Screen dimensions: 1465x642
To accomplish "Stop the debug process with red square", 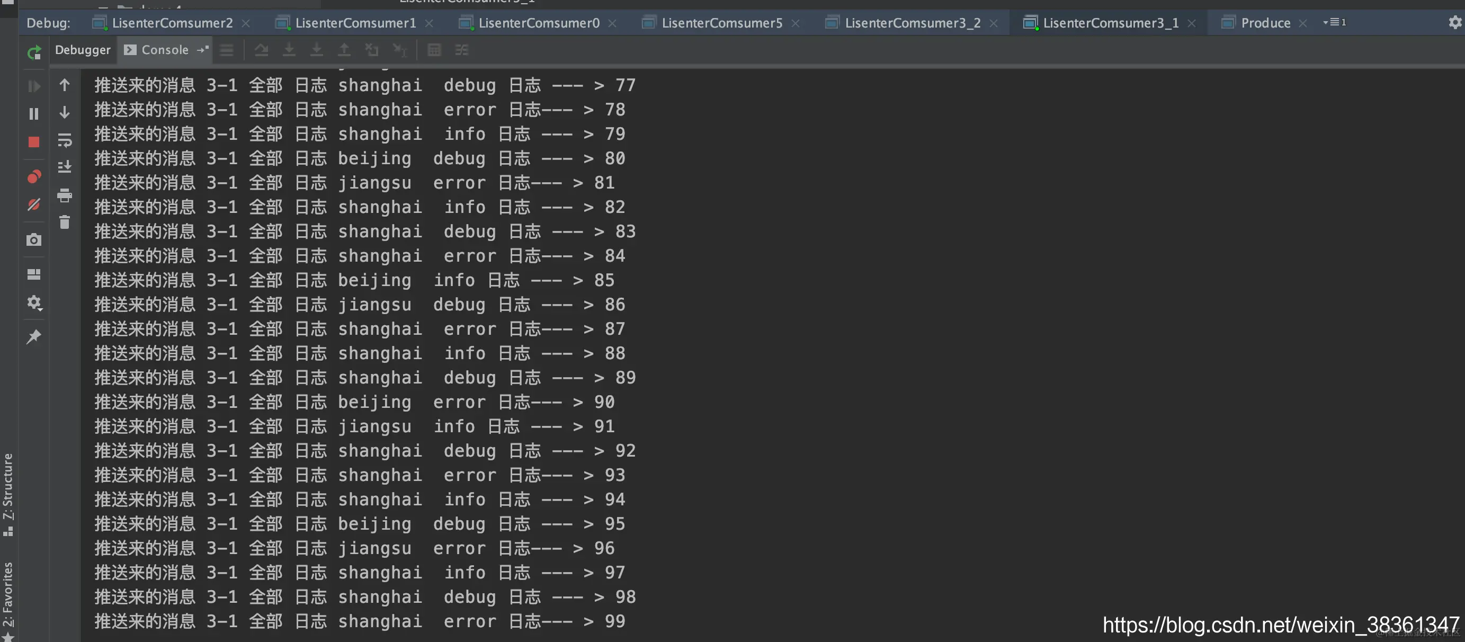I will [34, 142].
